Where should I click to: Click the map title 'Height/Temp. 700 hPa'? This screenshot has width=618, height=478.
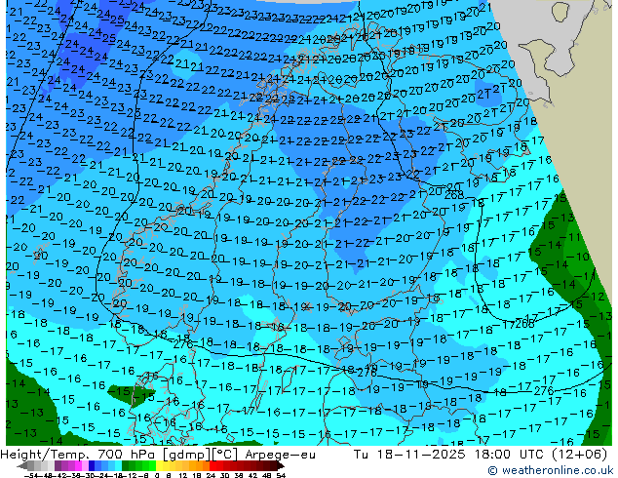(79, 455)
